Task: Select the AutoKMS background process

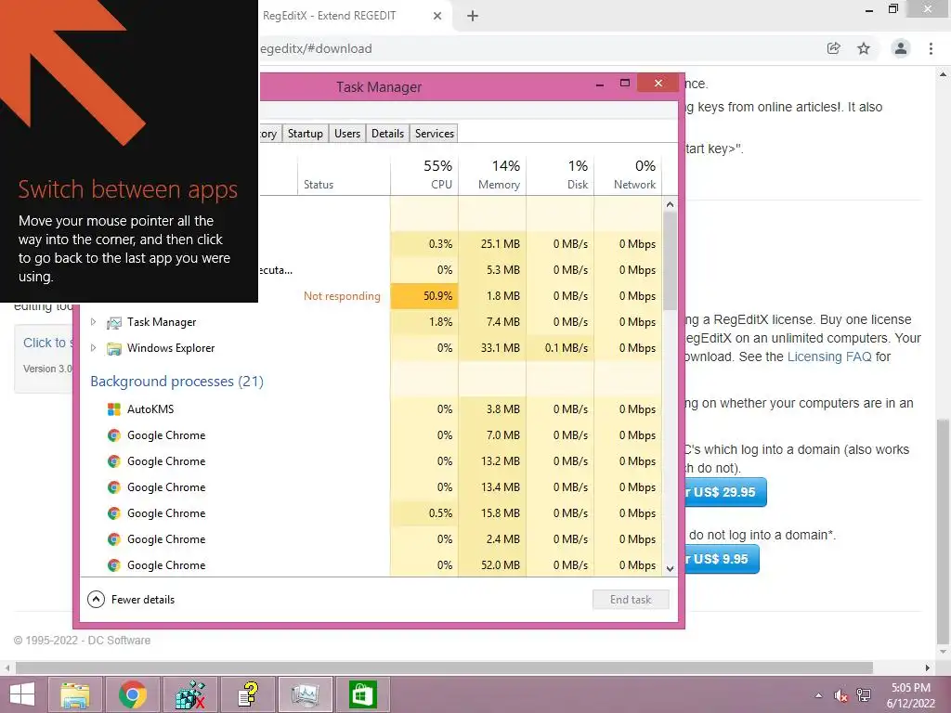Action: click(x=373, y=409)
